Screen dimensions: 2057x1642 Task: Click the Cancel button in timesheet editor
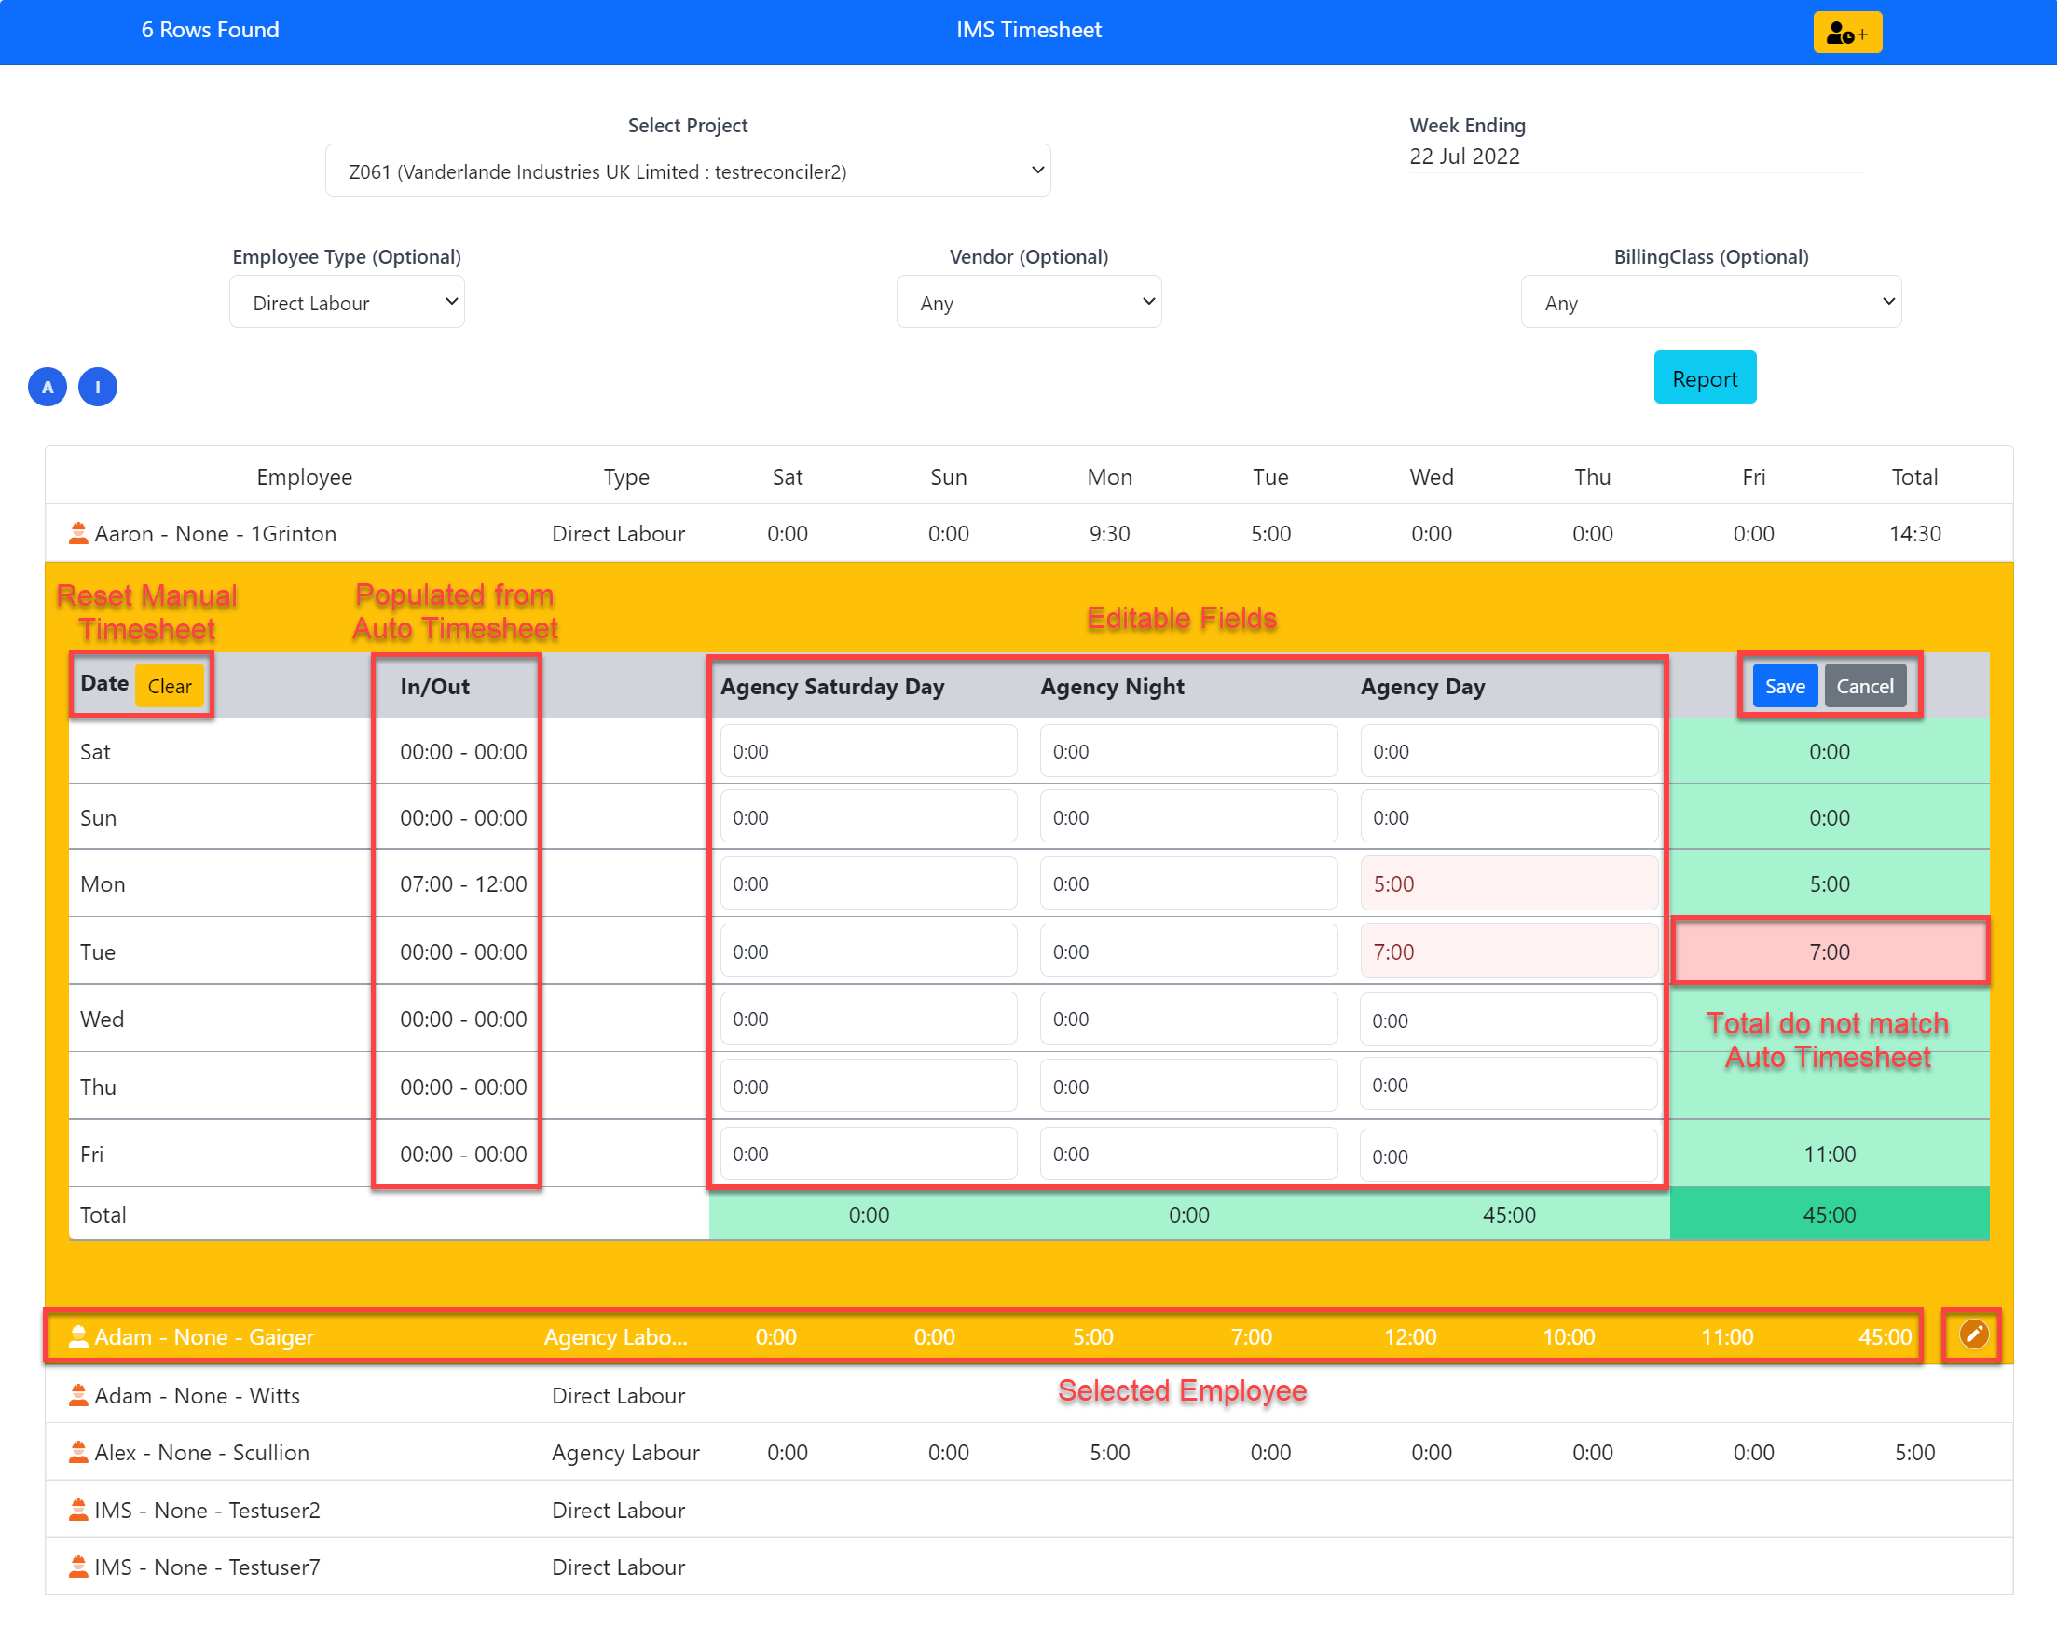tap(1864, 684)
